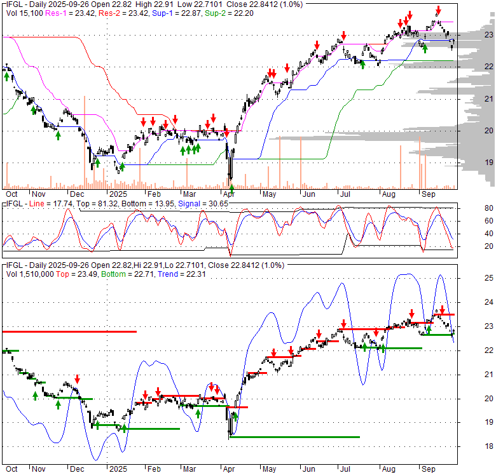Click 'Open 22.82' in the top chart header
Screen dimensions: 496x473
click(x=113, y=4)
